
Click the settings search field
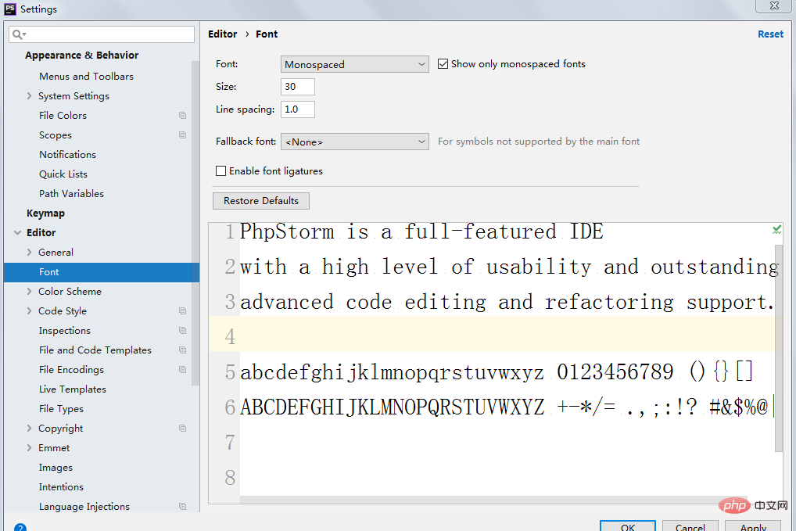[x=102, y=34]
